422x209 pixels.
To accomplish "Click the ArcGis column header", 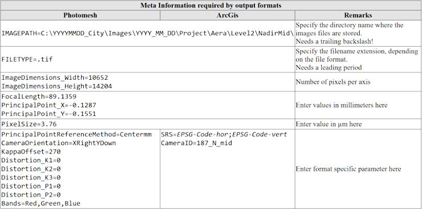I will click(228, 15).
